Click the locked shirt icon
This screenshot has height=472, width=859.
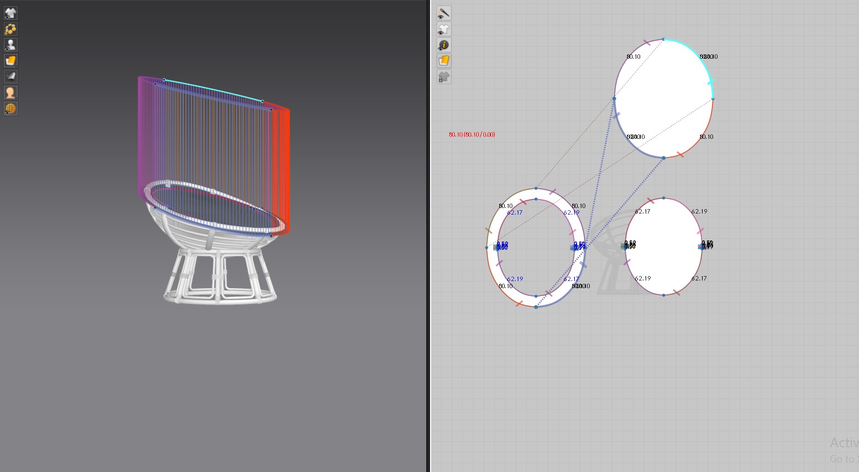(x=444, y=77)
